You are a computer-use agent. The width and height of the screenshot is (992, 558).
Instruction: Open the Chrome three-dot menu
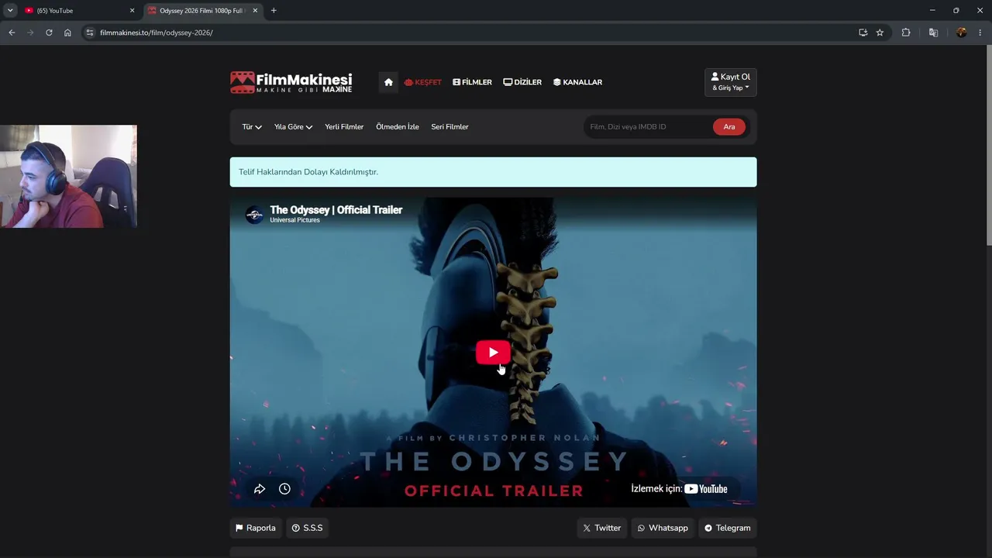pos(980,33)
